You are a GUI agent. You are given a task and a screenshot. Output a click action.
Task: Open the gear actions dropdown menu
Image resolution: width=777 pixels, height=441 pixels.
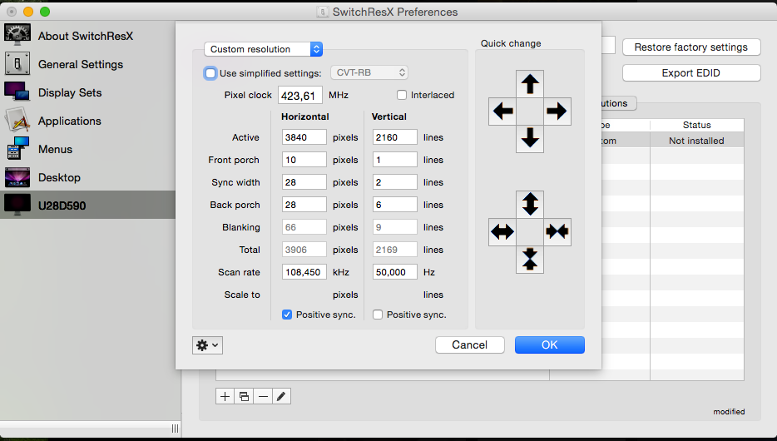208,344
